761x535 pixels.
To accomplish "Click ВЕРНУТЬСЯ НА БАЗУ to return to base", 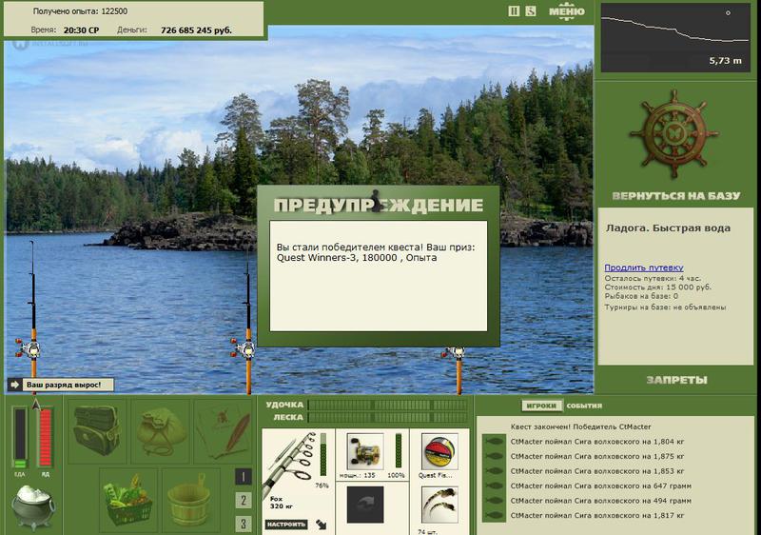I will (x=676, y=196).
